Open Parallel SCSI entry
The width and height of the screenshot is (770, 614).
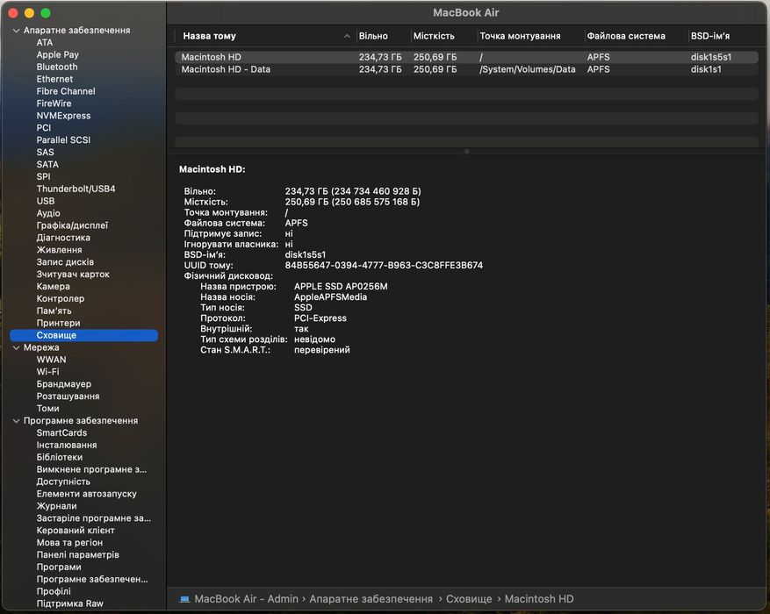(63, 139)
